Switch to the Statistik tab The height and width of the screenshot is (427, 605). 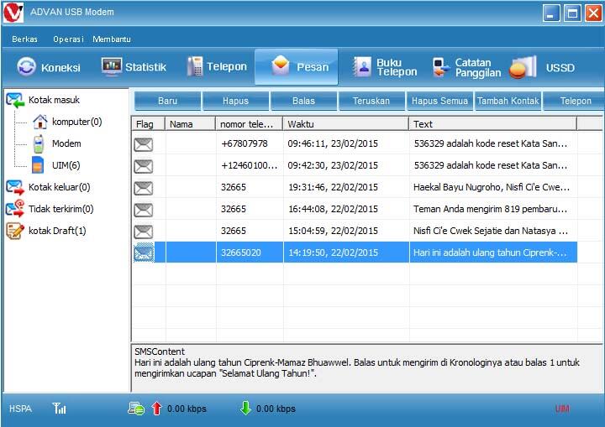coord(134,67)
